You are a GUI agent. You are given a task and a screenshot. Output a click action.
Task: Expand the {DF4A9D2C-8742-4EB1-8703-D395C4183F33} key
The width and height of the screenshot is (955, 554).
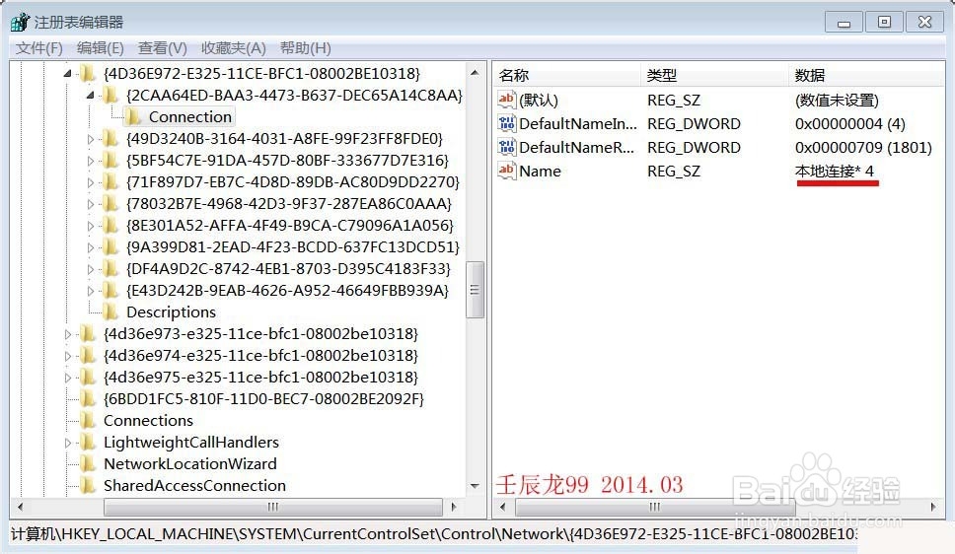point(90,269)
